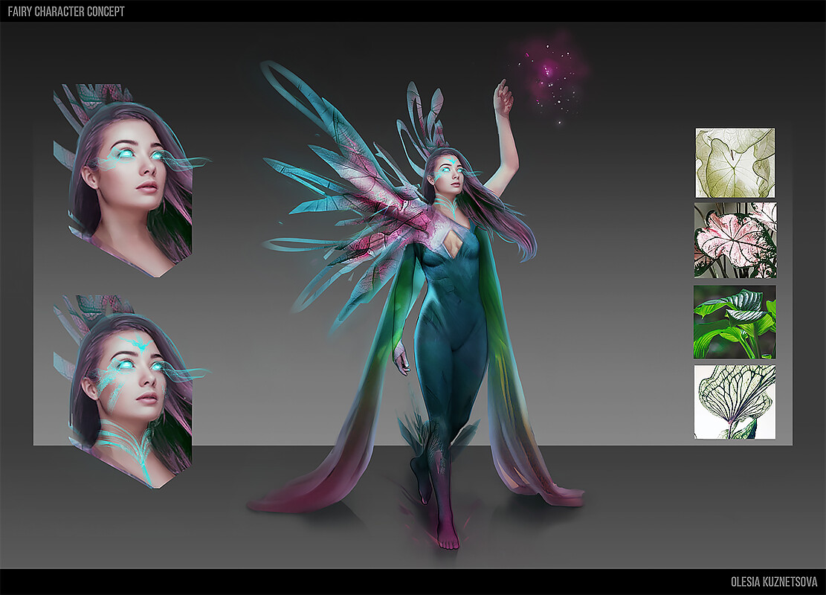Click the lower face portrait with glowing markings
The width and height of the screenshot is (826, 595).
[x=130, y=391]
